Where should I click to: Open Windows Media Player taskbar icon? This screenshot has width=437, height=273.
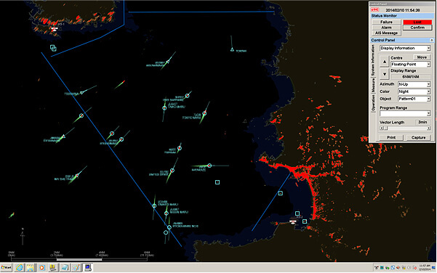coord(41,267)
